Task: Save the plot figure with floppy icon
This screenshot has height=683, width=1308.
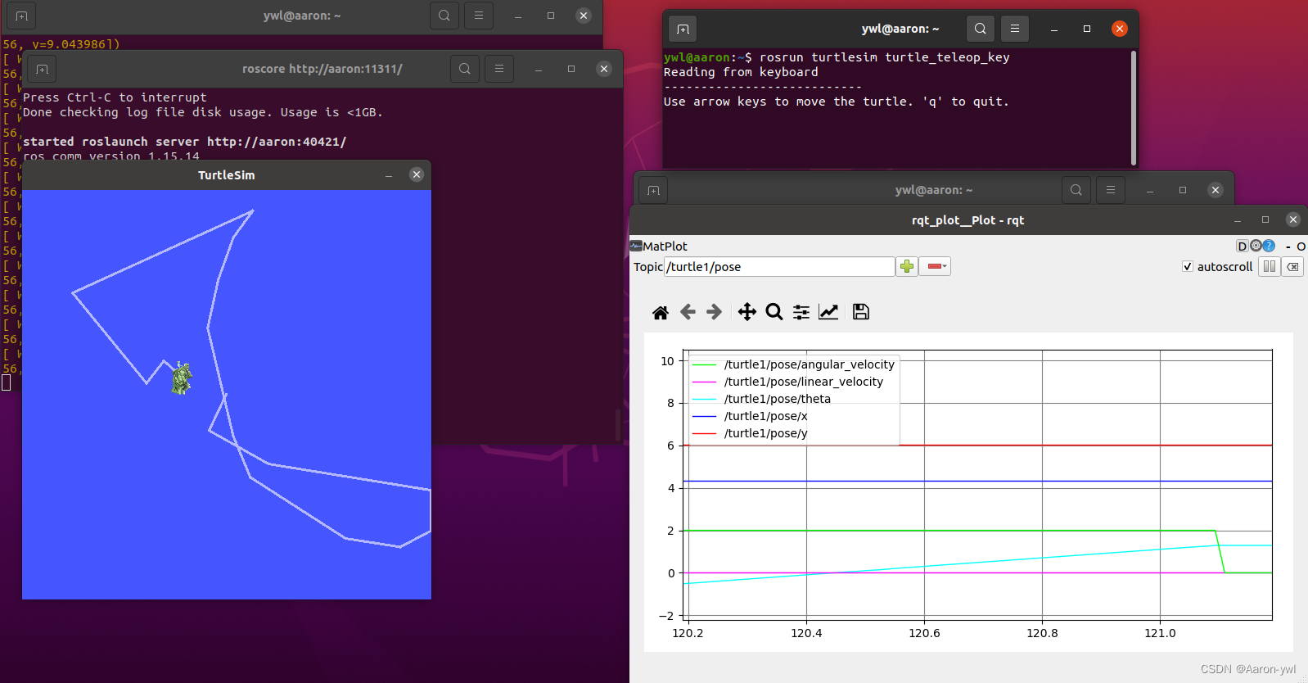Action: click(x=861, y=312)
